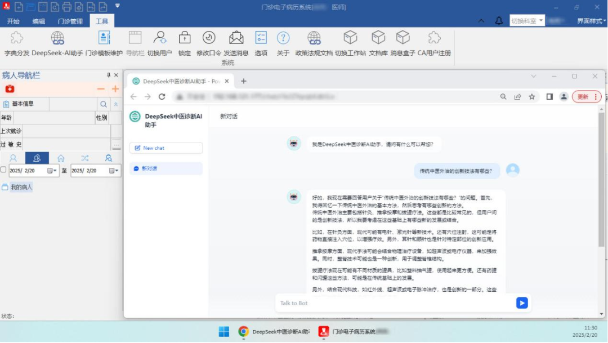Screen dimensions: 608x343
Task: Open Windows Start menu
Action: coord(224,332)
